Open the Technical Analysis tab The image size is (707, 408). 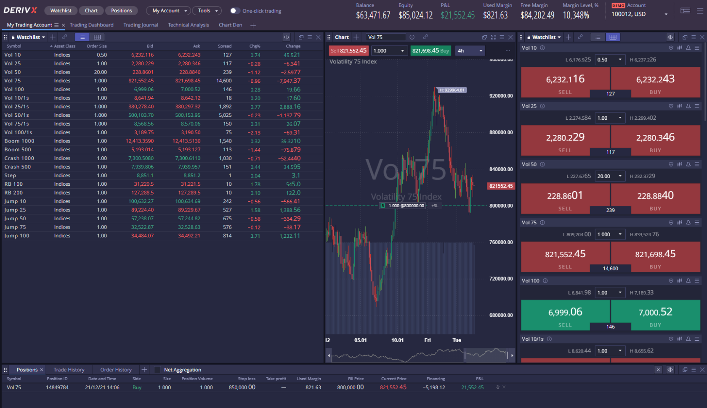[188, 25]
